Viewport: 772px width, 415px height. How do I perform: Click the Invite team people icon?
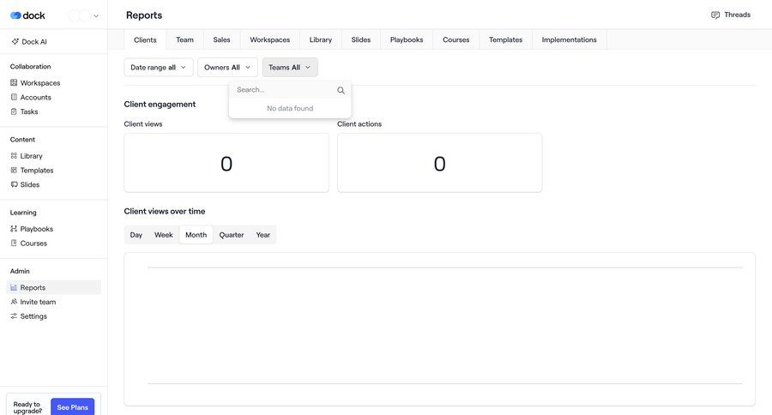tap(14, 301)
